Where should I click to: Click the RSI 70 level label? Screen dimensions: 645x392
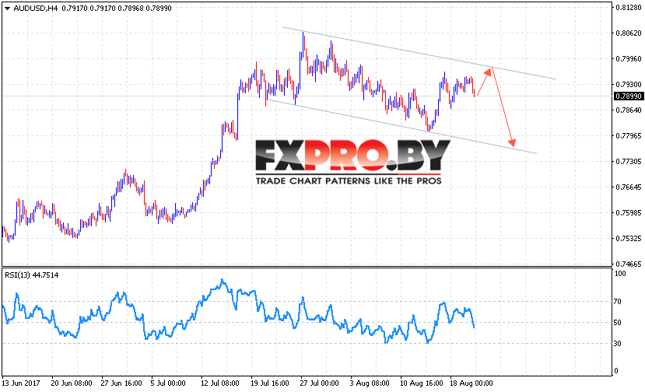click(618, 302)
